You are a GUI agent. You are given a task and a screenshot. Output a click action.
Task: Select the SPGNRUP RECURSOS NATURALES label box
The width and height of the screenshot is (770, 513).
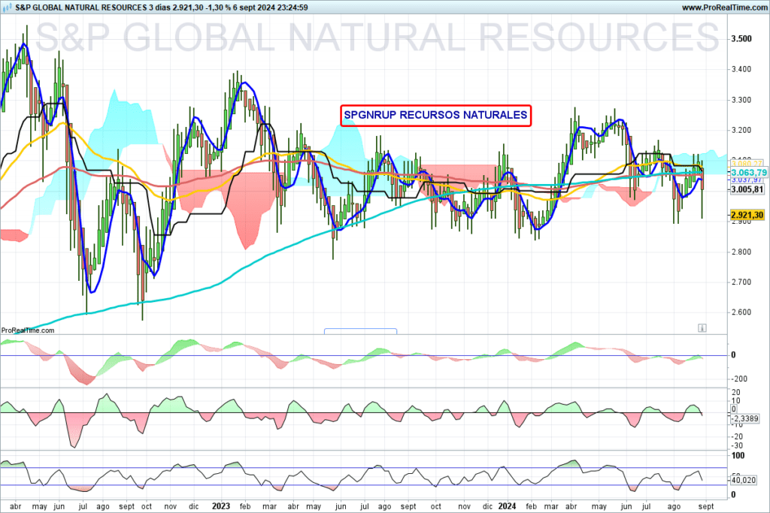tap(435, 115)
